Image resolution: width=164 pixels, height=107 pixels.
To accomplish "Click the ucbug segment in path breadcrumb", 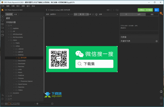I will (x=57, y=10).
